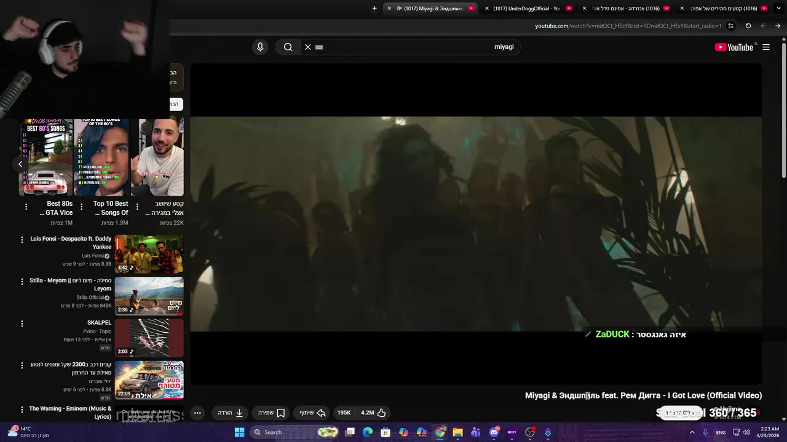Open the Pvloo - Topic channel link

click(97, 331)
